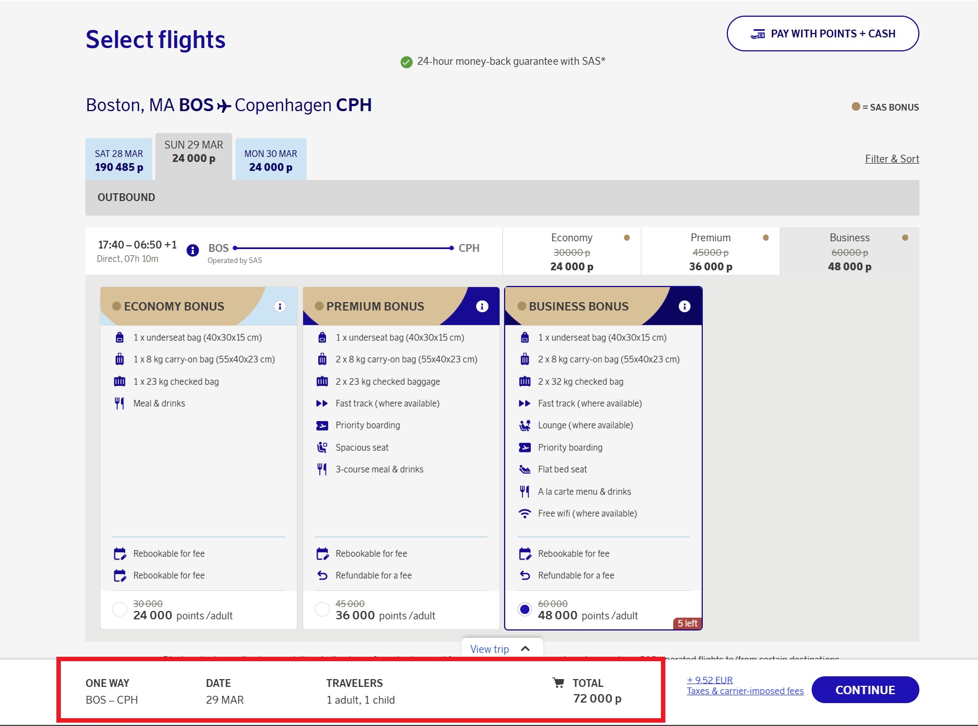Switch to the MON 30 MAR date tab

(271, 160)
